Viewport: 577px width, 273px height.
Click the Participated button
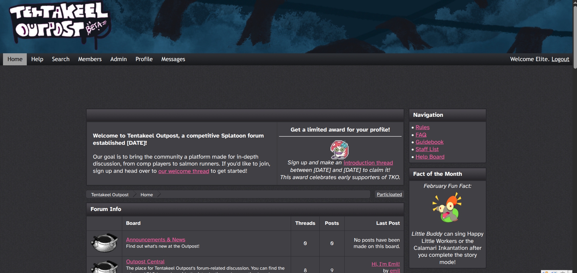389,194
